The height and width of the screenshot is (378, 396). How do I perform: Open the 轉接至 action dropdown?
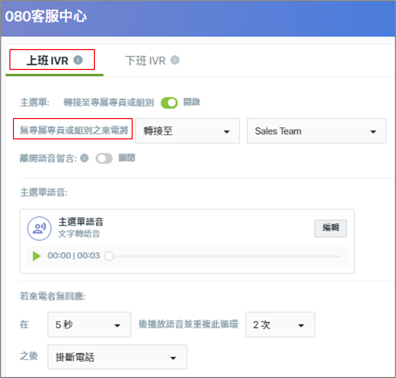(x=187, y=131)
